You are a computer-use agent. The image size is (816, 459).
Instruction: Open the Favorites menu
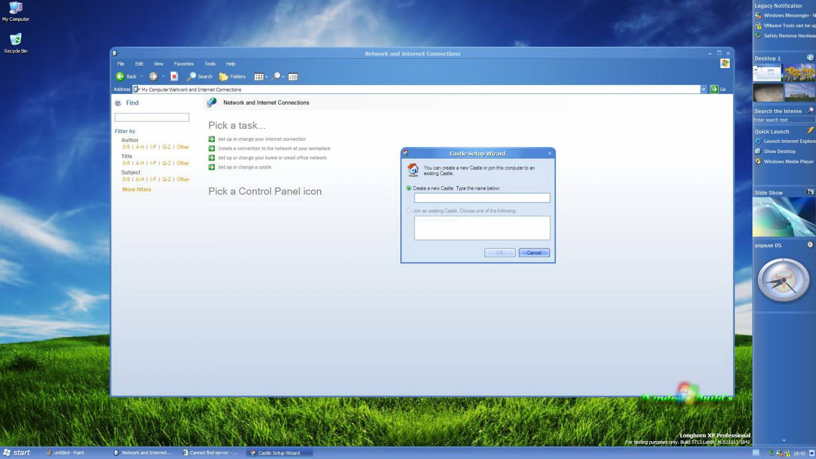(x=184, y=64)
